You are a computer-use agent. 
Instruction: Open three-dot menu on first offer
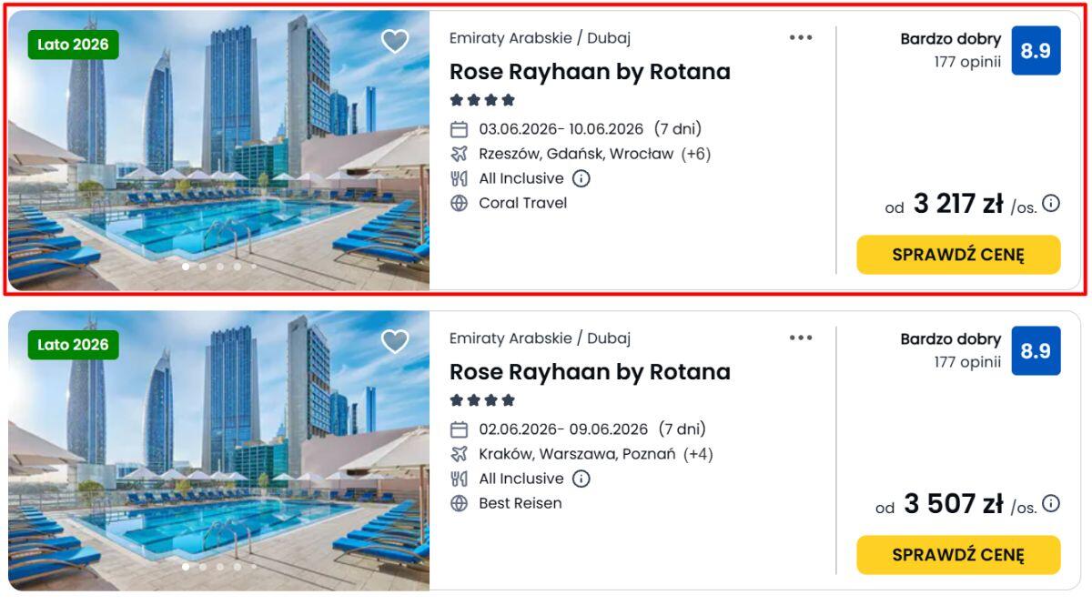tap(801, 38)
